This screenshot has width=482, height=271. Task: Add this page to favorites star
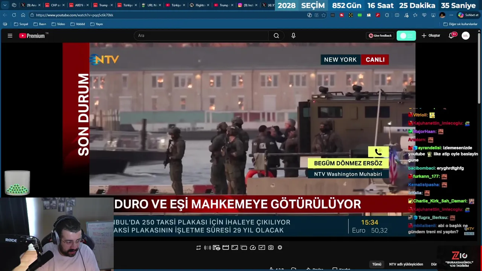(323, 15)
